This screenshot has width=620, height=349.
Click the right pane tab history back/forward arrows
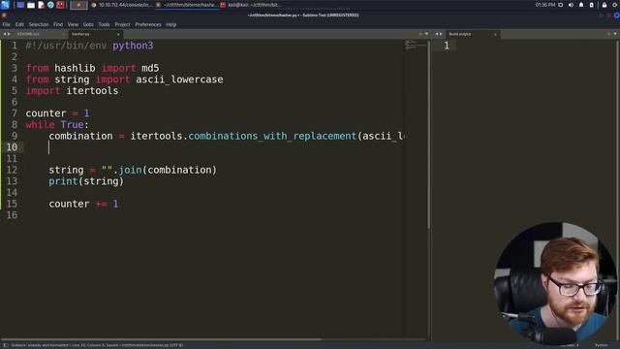pyautogui.click(x=439, y=35)
